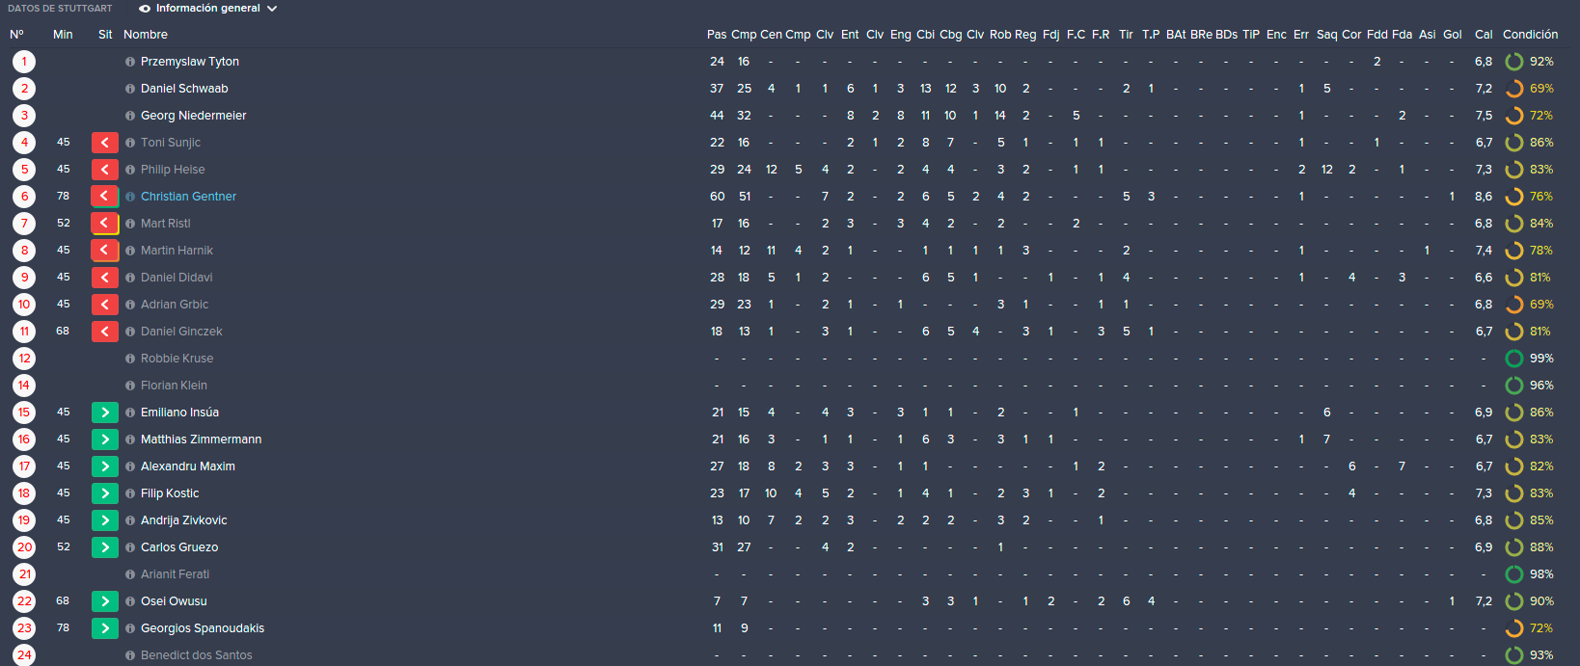Viewport: 1580px width, 666px height.
Task: Select the Carlos Gruezo row
Action: pyautogui.click(x=790, y=547)
